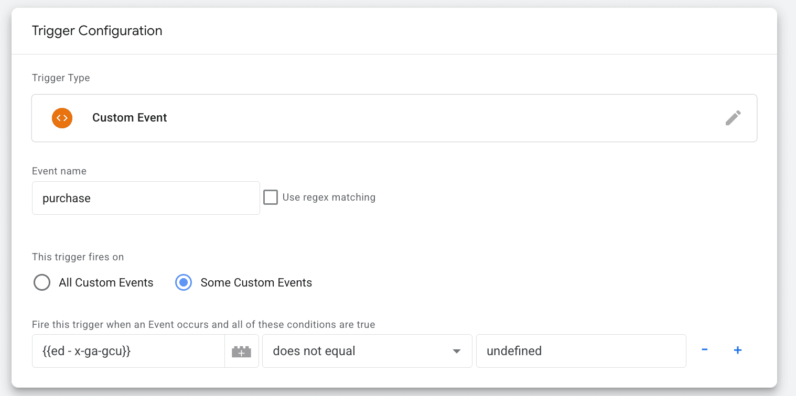The height and width of the screenshot is (396, 796).
Task: Remove the condition with the minus icon
Action: pos(705,350)
